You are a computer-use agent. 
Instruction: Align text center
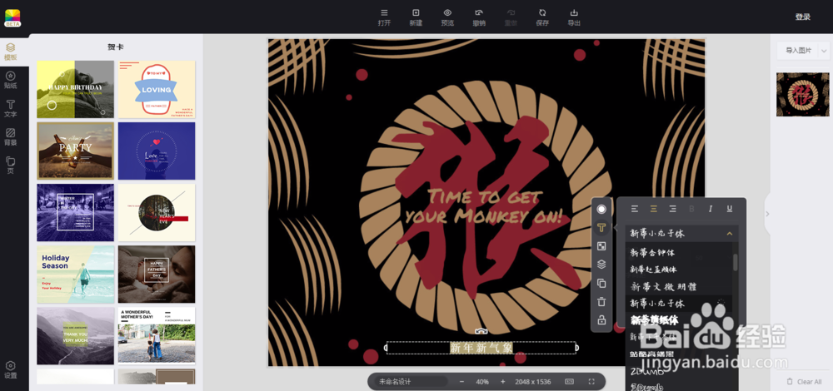653,209
